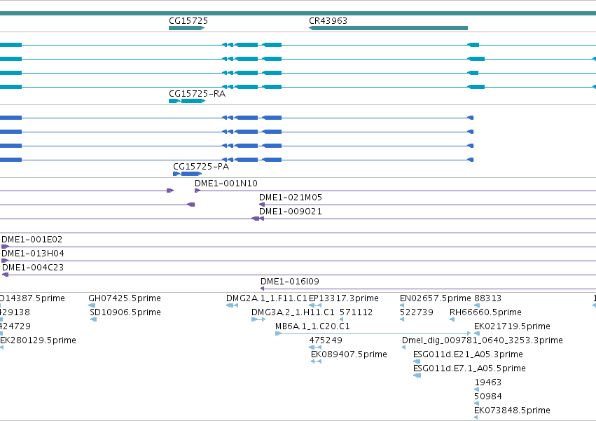This screenshot has width=596, height=421.
Task: Click the DMG3A.2_1.H11.C1 arrow glyph
Action: click(258, 319)
